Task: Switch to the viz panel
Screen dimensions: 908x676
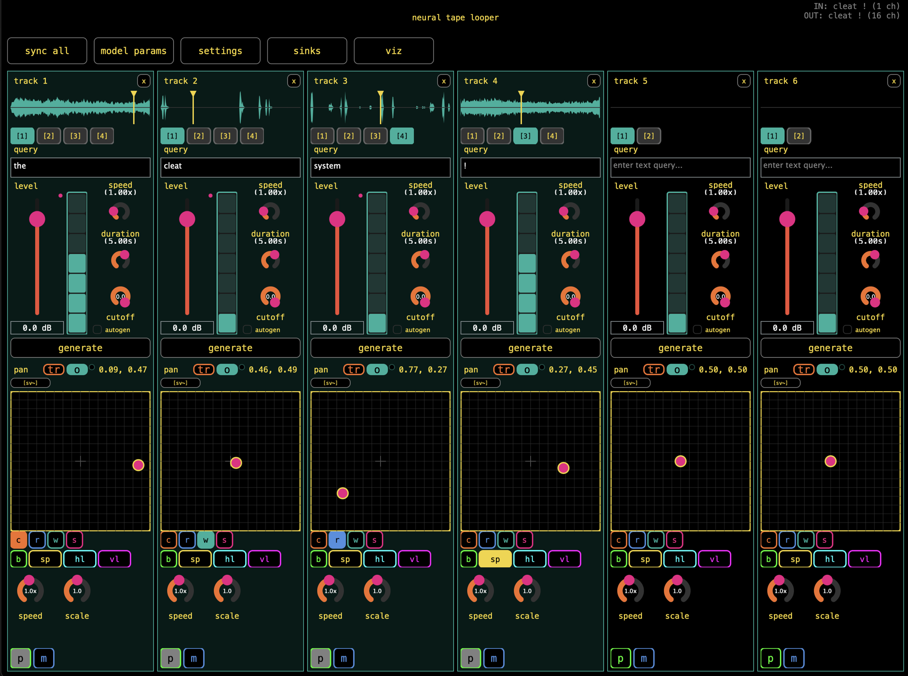Action: click(393, 51)
